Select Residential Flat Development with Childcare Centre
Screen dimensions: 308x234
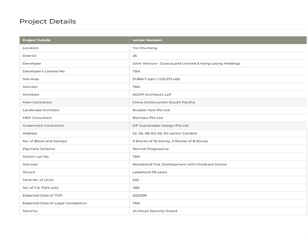click(x=179, y=164)
